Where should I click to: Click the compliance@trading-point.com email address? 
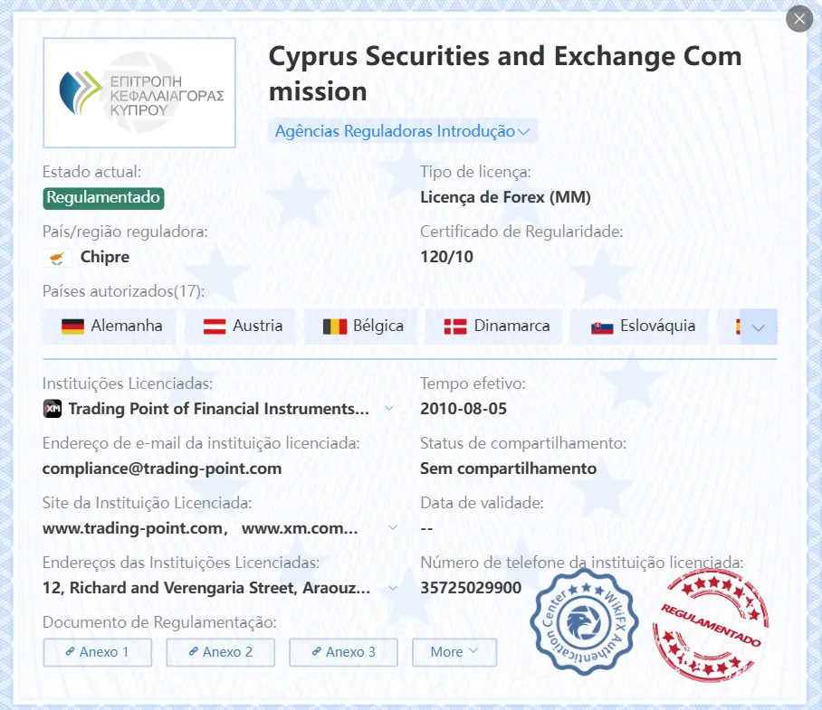tap(162, 469)
